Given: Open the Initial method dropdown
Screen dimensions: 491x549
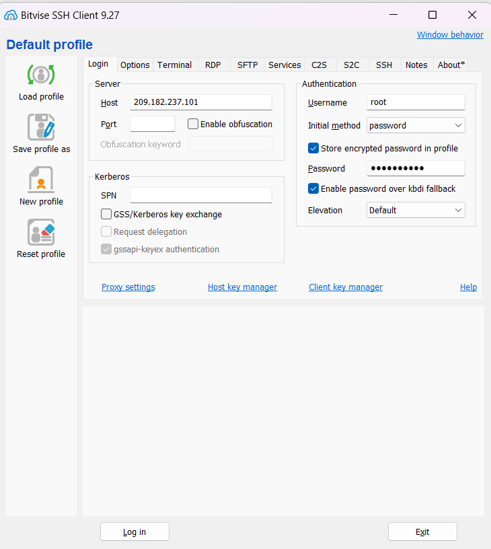Looking at the screenshot, I should pos(416,125).
